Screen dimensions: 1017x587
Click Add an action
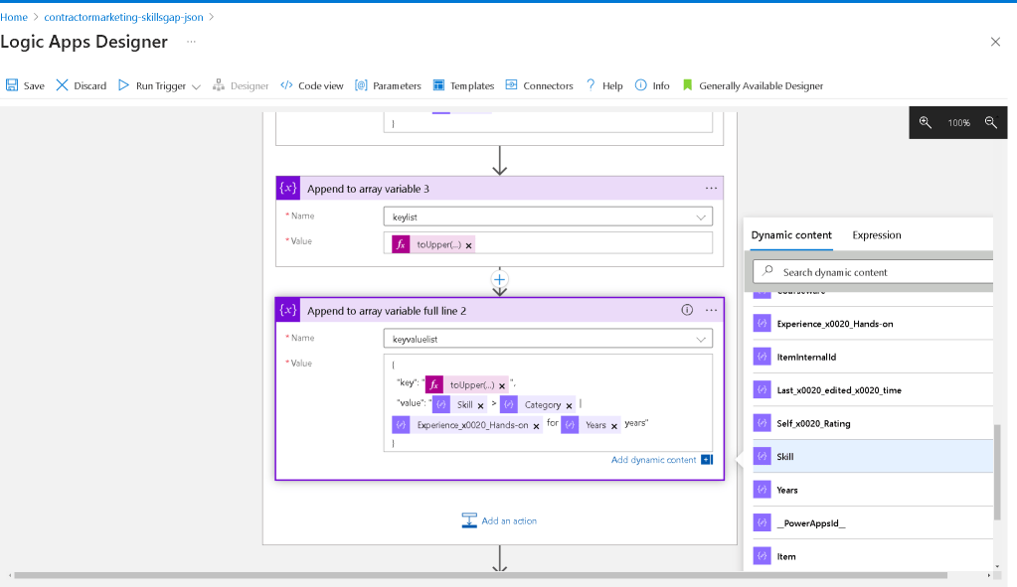point(499,520)
